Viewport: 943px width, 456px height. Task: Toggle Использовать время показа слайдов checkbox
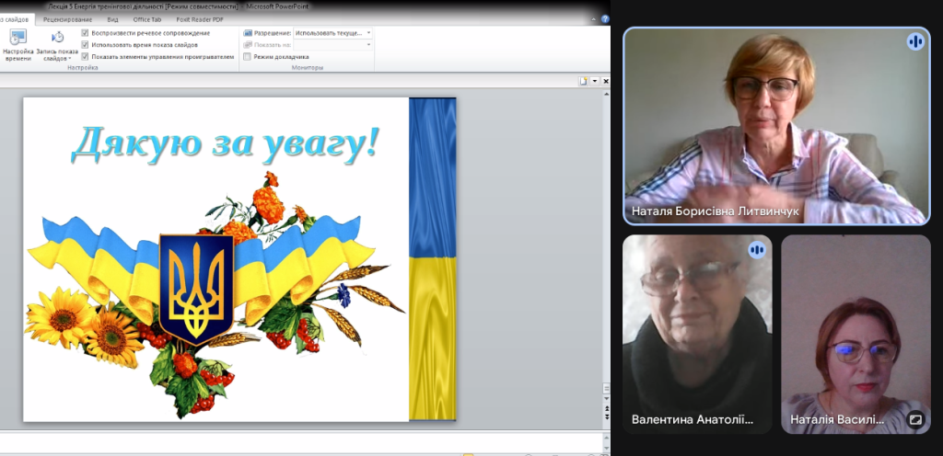pyautogui.click(x=86, y=44)
